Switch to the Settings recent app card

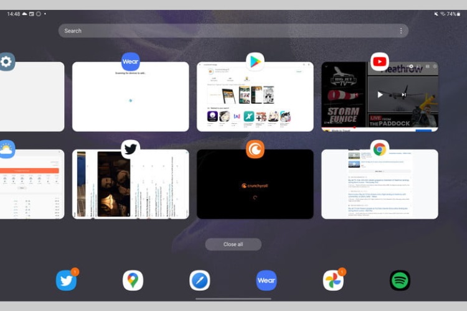pos(32,96)
